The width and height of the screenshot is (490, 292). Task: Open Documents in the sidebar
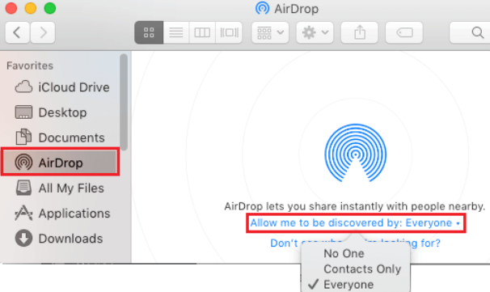coord(62,138)
